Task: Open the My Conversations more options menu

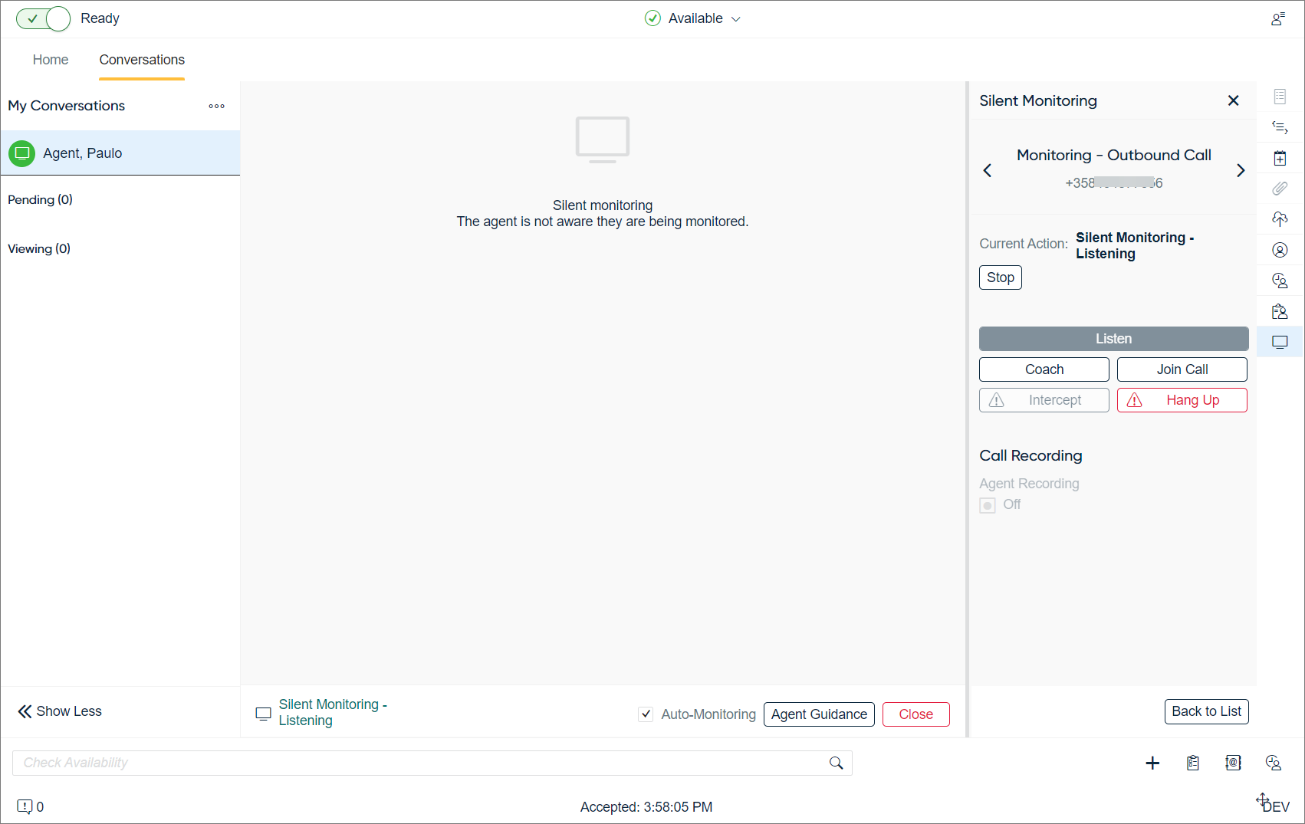Action: pos(216,107)
